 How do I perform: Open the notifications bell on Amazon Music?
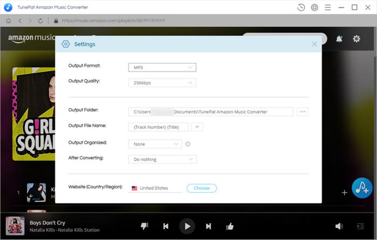[x=339, y=39]
